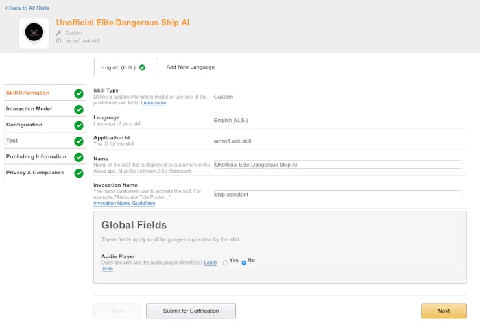This screenshot has height=334, width=480.
Task: Focus the Invocation Name input field
Action: pos(337,194)
